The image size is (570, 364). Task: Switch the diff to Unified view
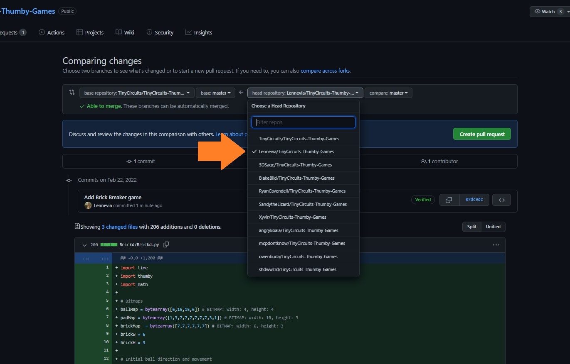tap(493, 227)
